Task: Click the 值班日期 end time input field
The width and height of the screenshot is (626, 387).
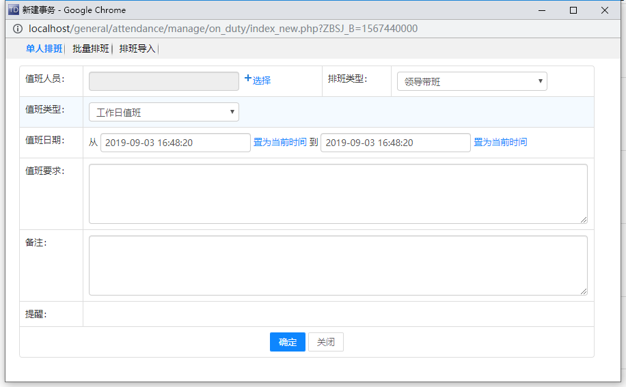Action: point(395,143)
